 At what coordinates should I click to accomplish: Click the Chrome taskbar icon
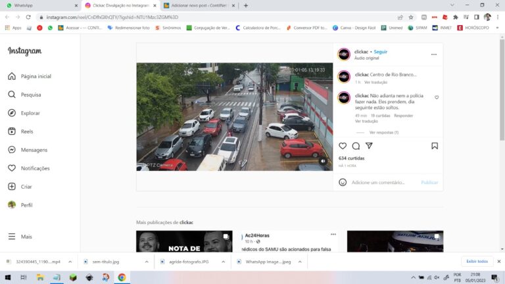122,277
